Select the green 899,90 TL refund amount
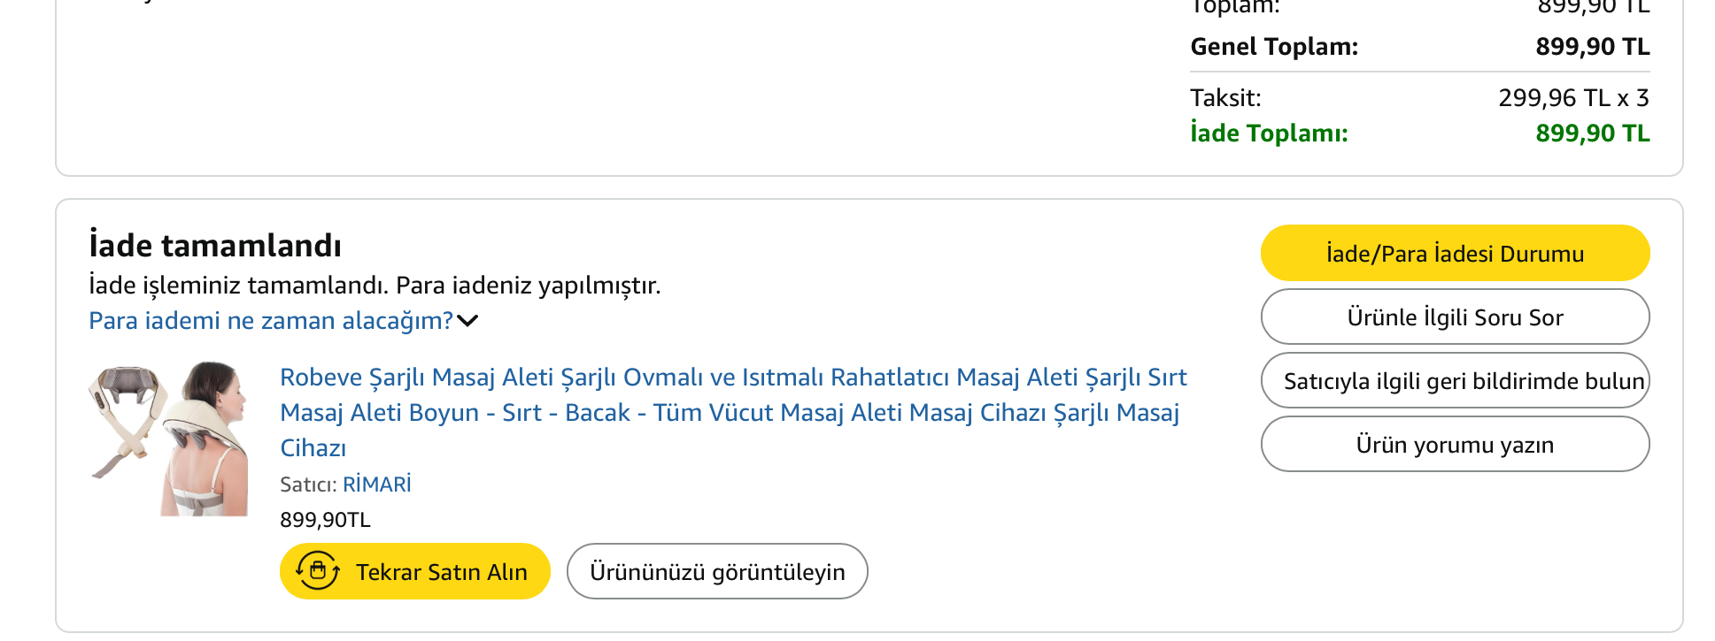 1592,133
